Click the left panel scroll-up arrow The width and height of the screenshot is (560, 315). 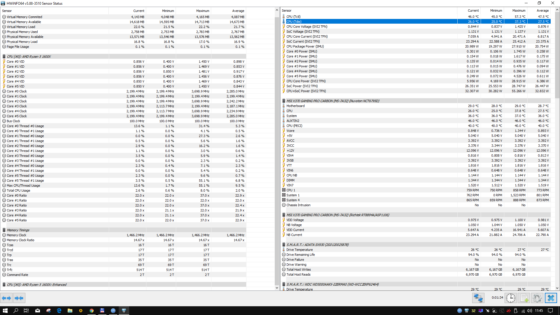(277, 10)
